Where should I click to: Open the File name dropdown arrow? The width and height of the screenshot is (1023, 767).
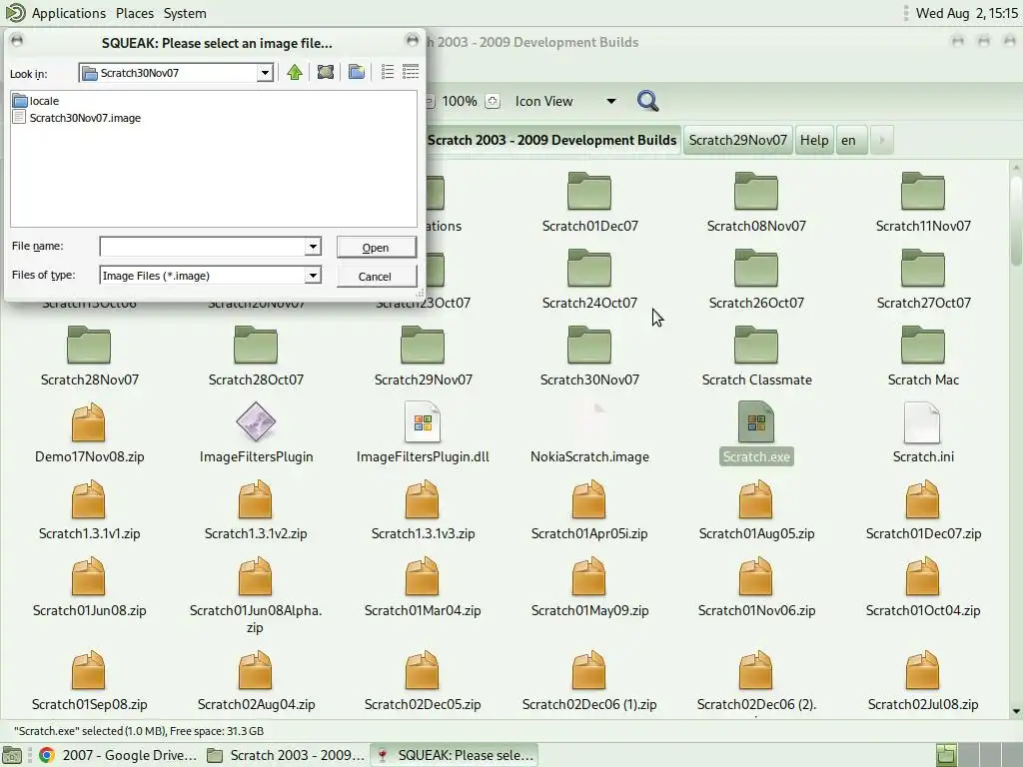pyautogui.click(x=313, y=247)
